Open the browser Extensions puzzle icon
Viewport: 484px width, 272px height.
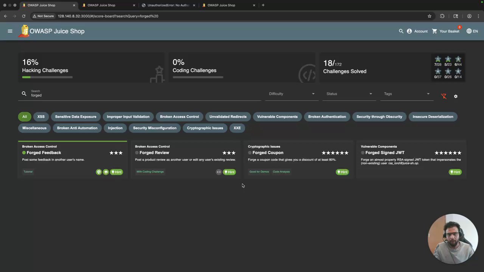point(442,16)
